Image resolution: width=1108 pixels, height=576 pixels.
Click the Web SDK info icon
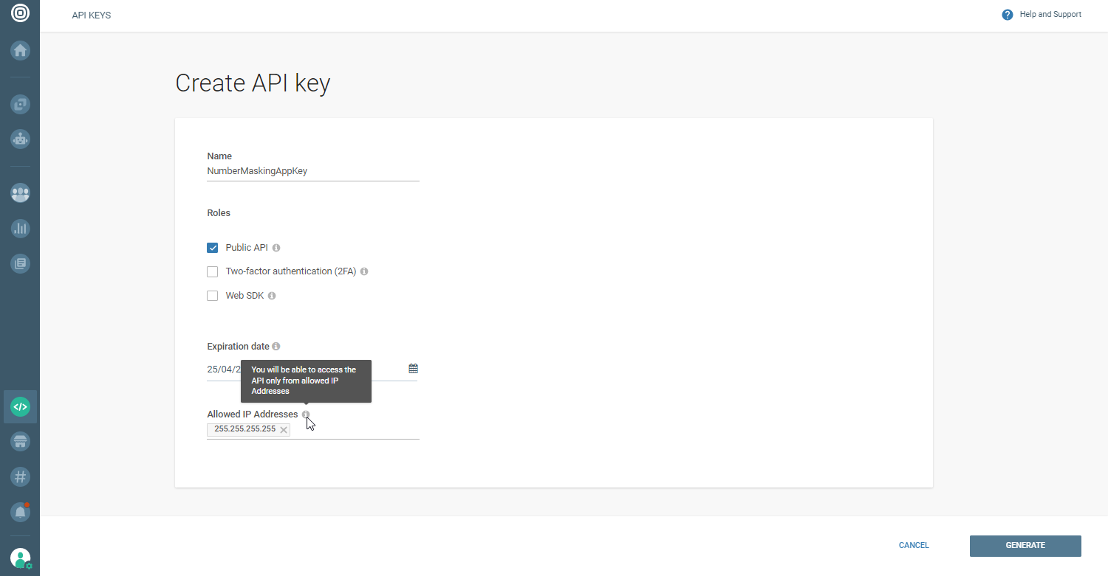(x=272, y=296)
